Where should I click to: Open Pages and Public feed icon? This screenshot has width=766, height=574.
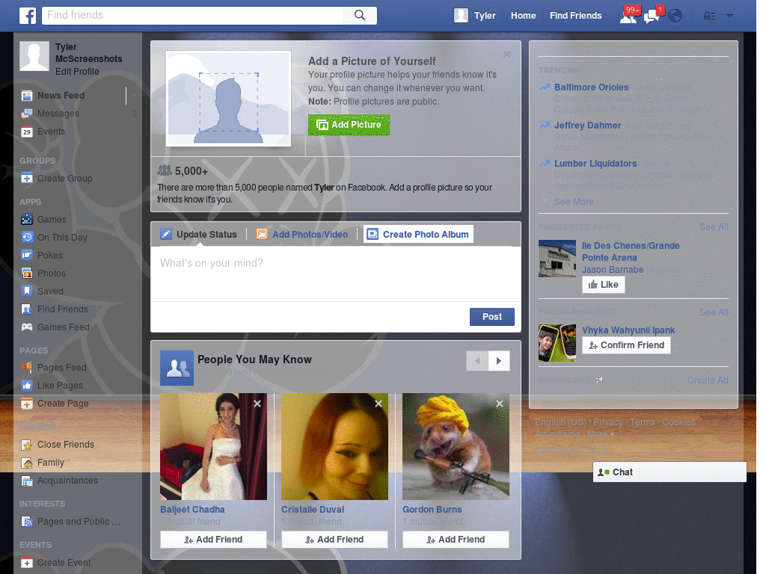(x=27, y=521)
